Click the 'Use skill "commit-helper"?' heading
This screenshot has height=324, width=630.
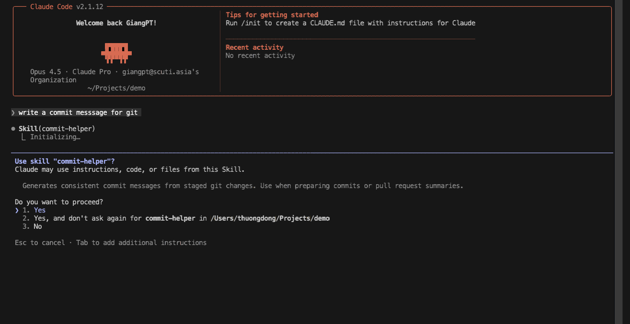click(65, 161)
